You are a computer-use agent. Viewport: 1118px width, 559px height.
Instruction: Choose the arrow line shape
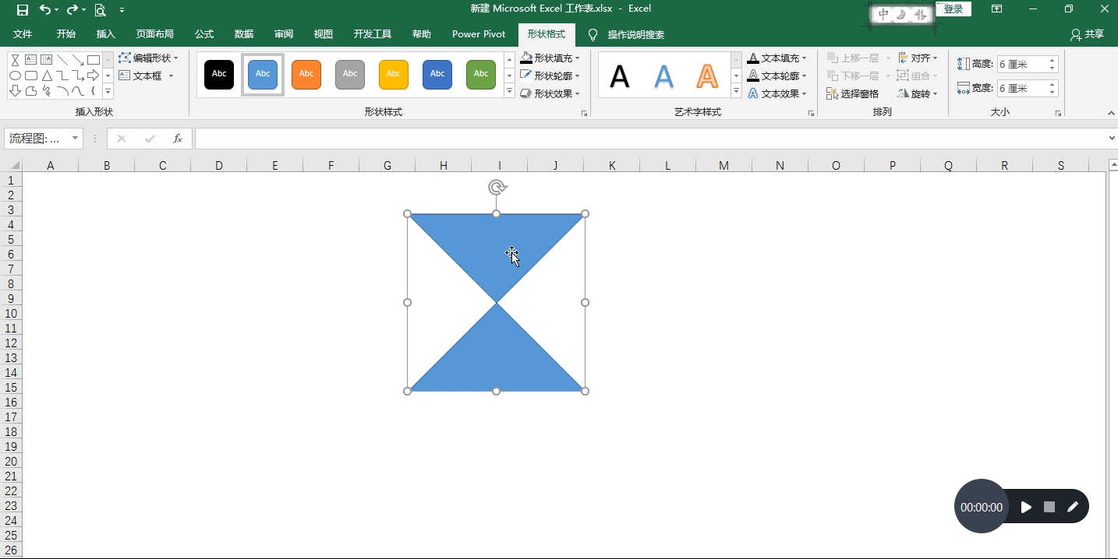tap(77, 60)
